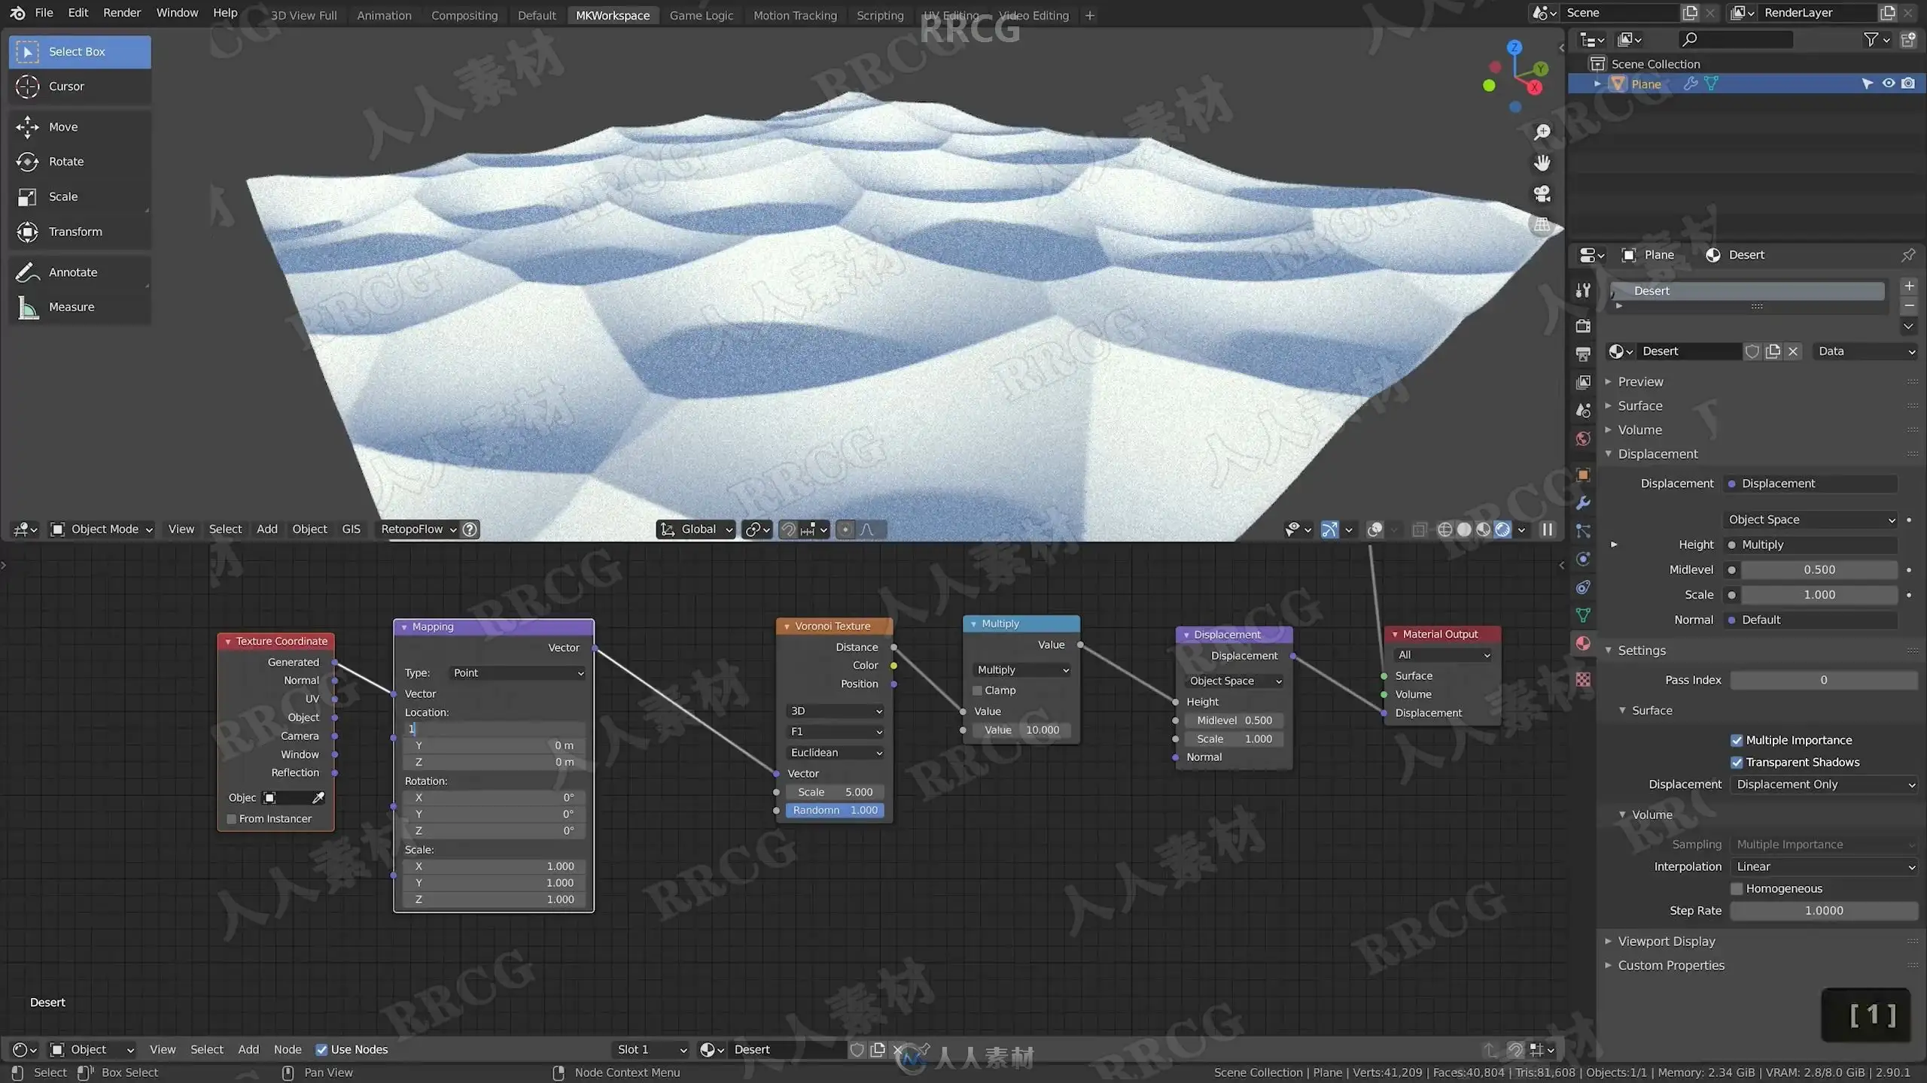Click the RetopoFlow help question icon
This screenshot has width=1927, height=1083.
470,529
